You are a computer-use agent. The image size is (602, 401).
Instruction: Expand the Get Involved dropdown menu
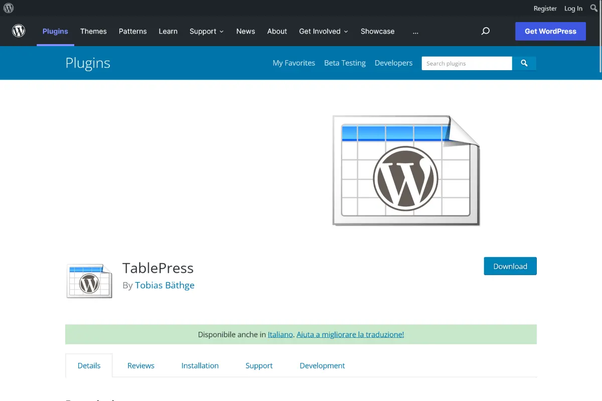(x=323, y=31)
